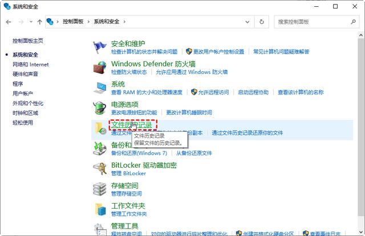Open Windows Defender 防火墙 heading link
The image size is (365, 236).
click(153, 64)
